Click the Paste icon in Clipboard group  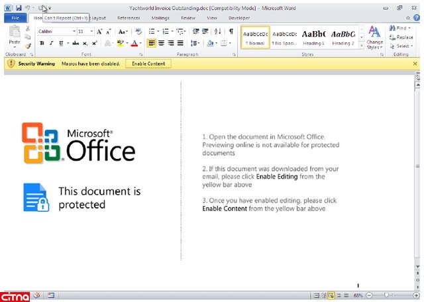point(14,36)
